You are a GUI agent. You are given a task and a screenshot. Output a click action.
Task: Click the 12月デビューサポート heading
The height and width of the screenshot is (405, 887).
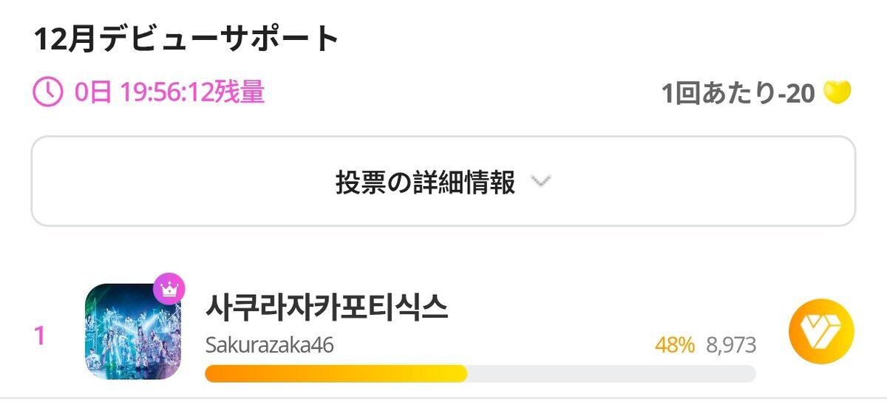click(x=186, y=39)
